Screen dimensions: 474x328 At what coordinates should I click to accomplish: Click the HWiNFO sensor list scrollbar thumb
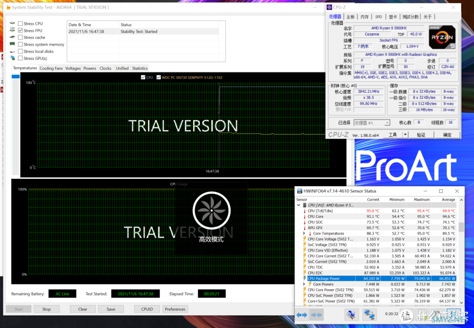coord(461,227)
